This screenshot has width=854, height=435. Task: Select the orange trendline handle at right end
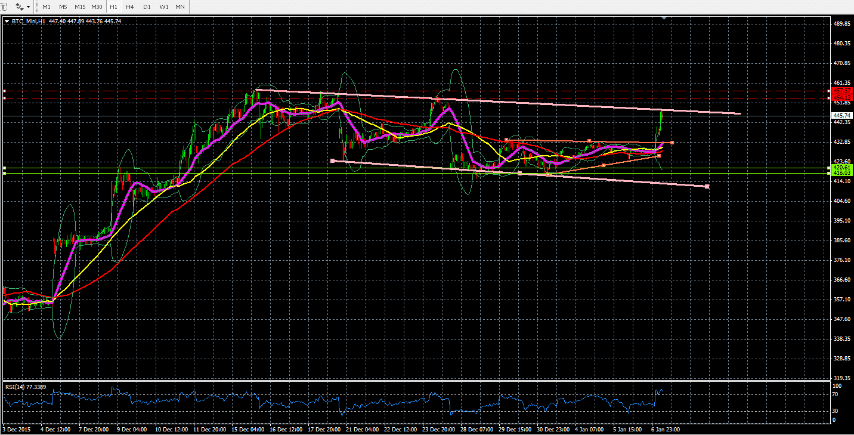[x=672, y=143]
